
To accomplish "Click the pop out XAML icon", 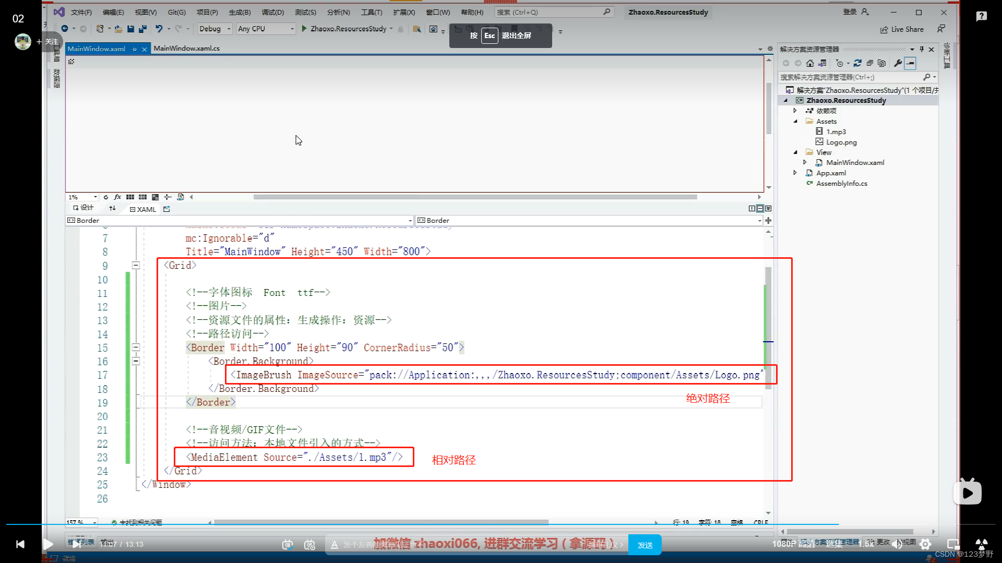I will 166,209.
